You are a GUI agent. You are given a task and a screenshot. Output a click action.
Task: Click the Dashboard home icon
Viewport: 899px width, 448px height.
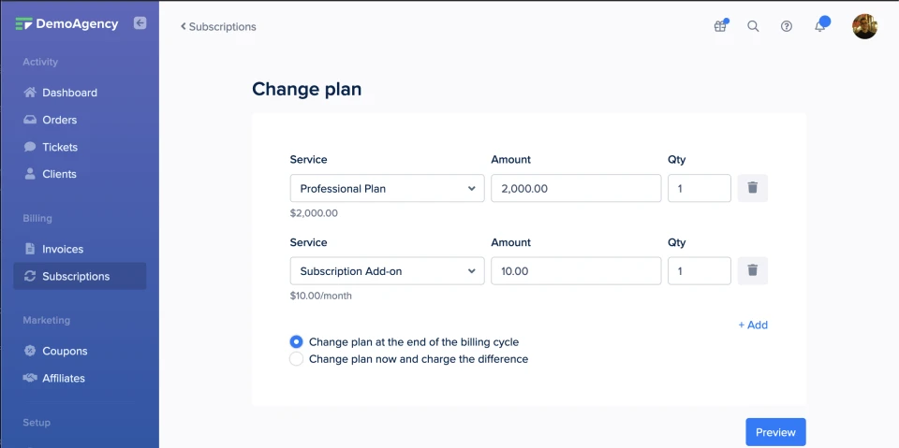coord(30,93)
